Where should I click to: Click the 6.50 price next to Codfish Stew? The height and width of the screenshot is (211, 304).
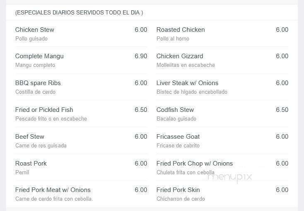(282, 110)
